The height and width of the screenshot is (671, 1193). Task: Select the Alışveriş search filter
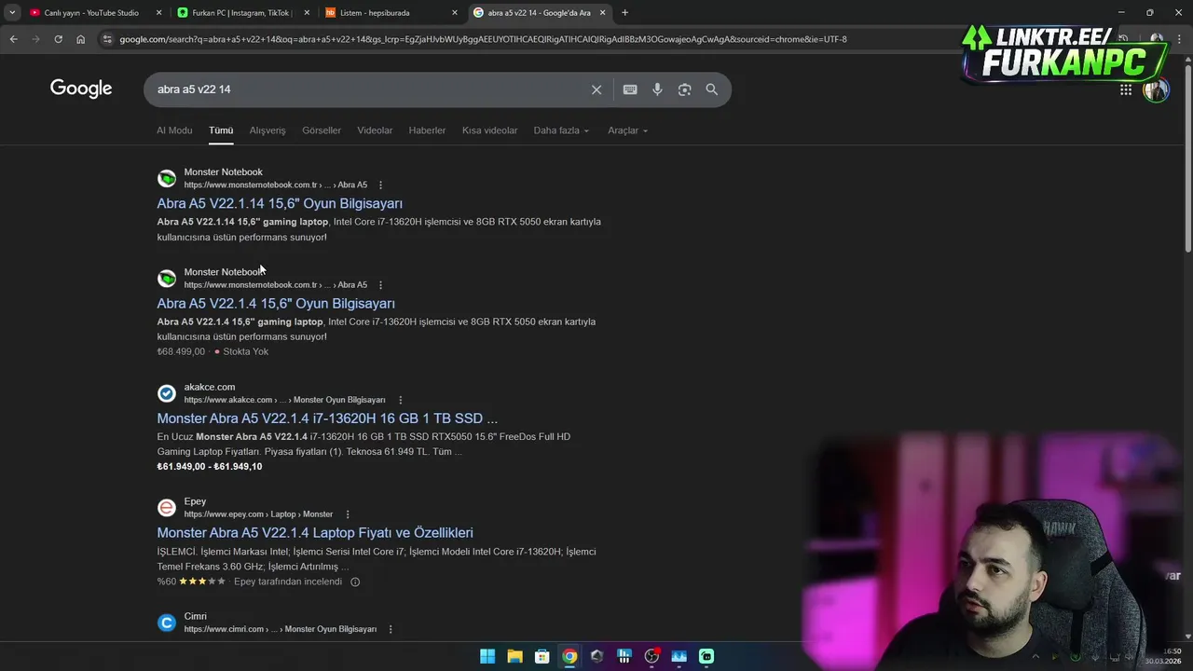point(267,130)
